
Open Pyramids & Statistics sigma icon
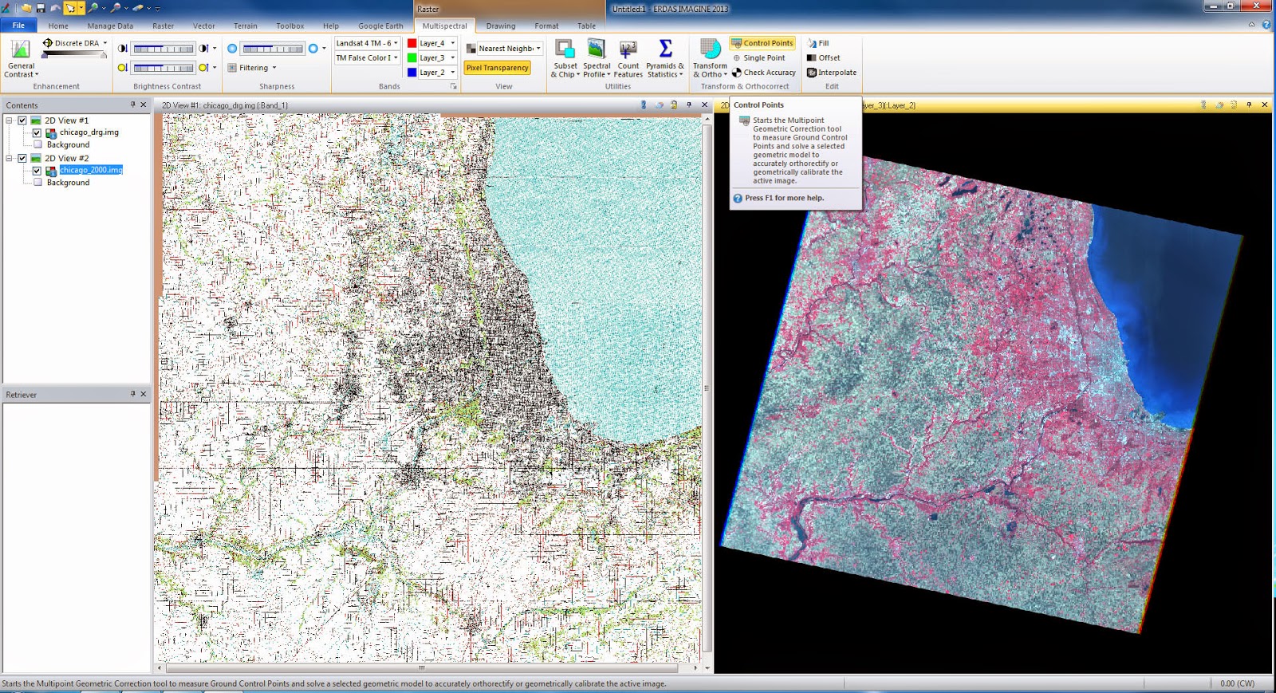(665, 49)
